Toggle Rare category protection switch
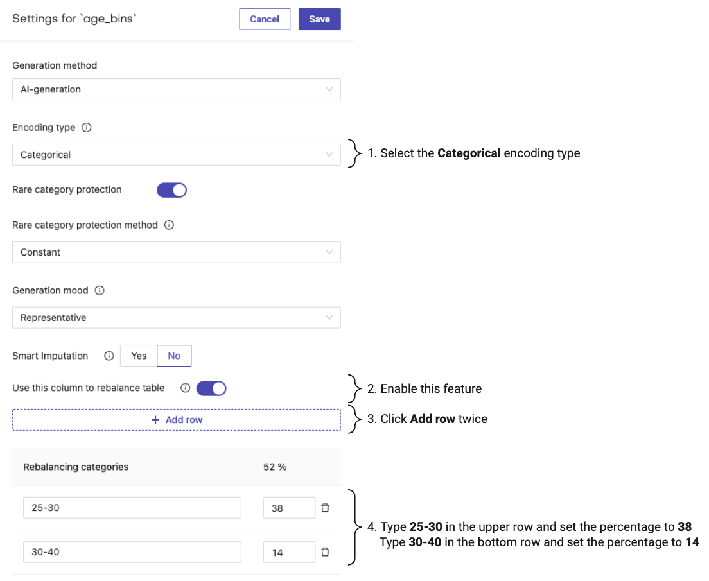Image resolution: width=709 pixels, height=581 pixels. click(172, 190)
